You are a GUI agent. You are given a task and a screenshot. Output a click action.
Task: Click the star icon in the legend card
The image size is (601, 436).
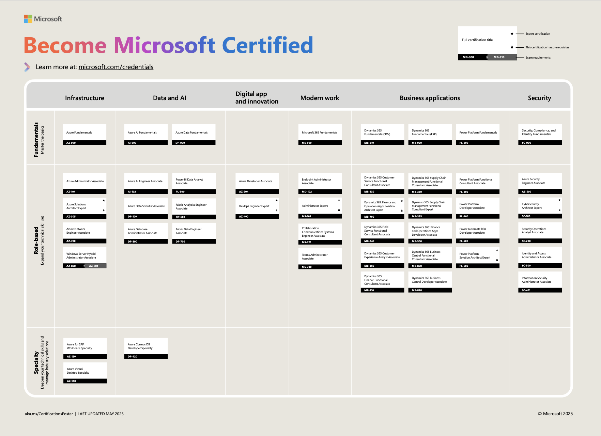point(512,33)
